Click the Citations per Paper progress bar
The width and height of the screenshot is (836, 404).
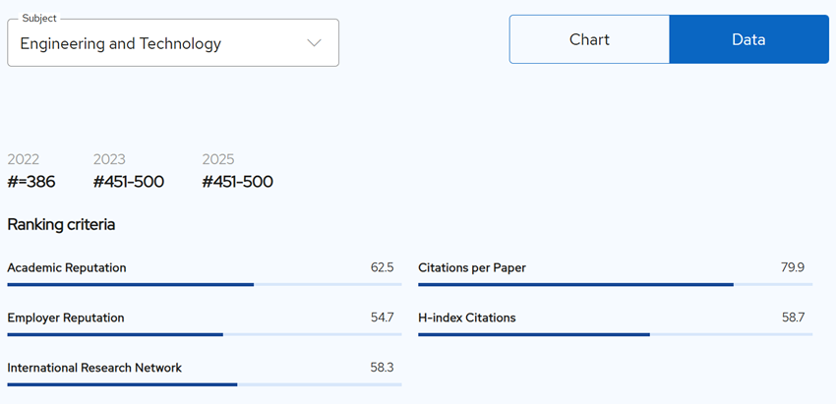point(616,285)
